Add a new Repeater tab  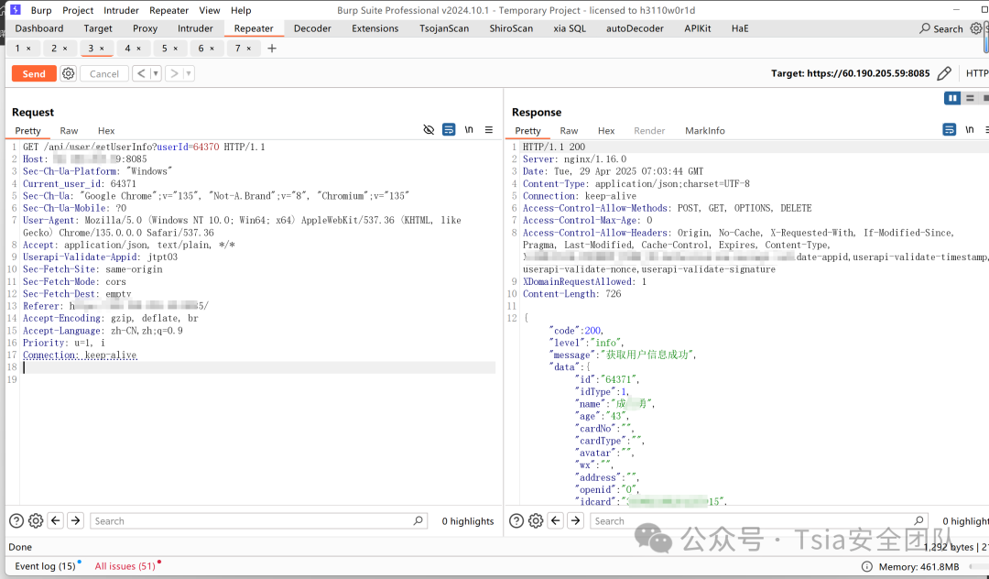click(272, 48)
